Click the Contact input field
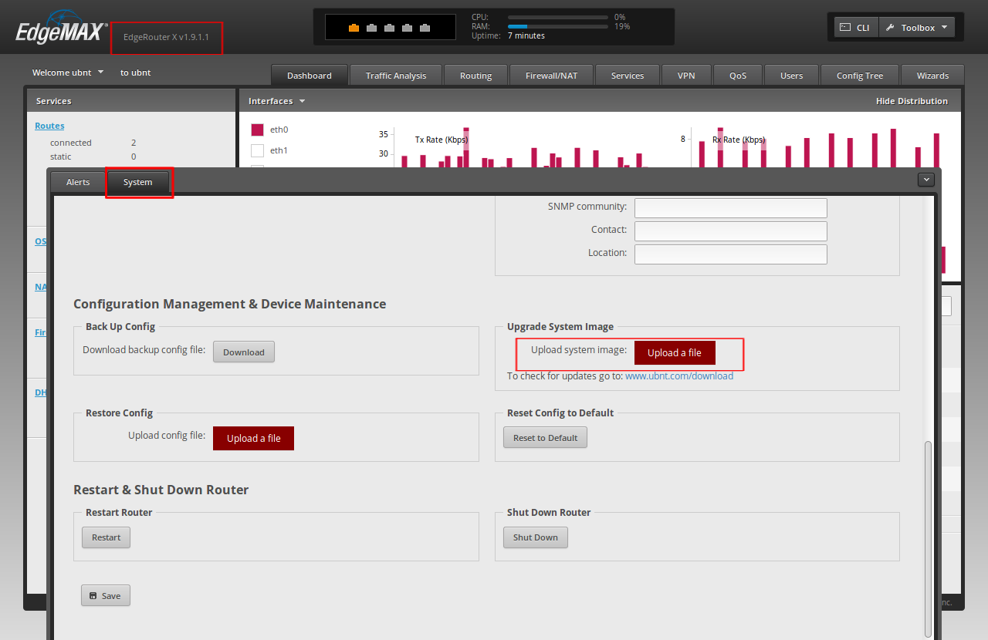This screenshot has height=640, width=988. coord(731,231)
